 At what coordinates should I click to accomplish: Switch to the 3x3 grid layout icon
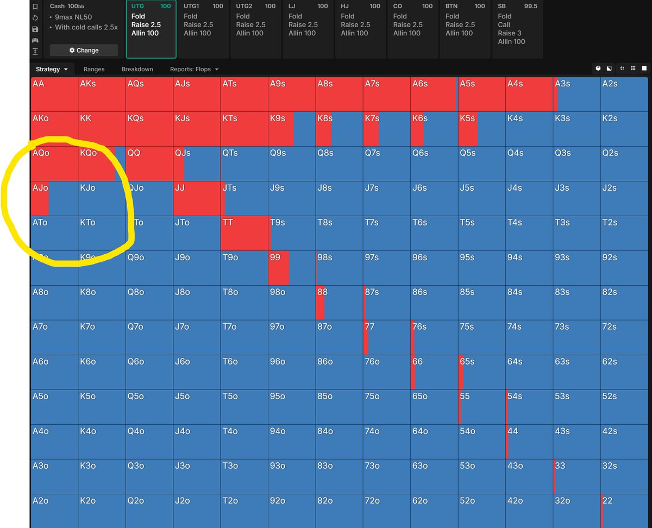tap(633, 68)
